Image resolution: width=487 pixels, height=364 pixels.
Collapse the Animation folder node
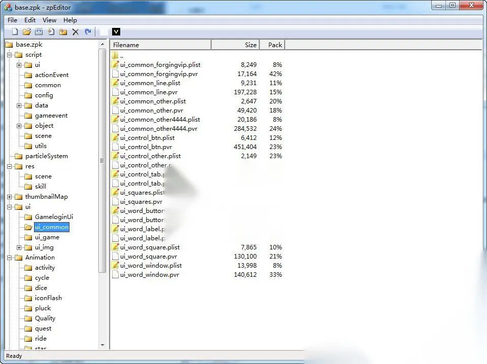[10, 258]
